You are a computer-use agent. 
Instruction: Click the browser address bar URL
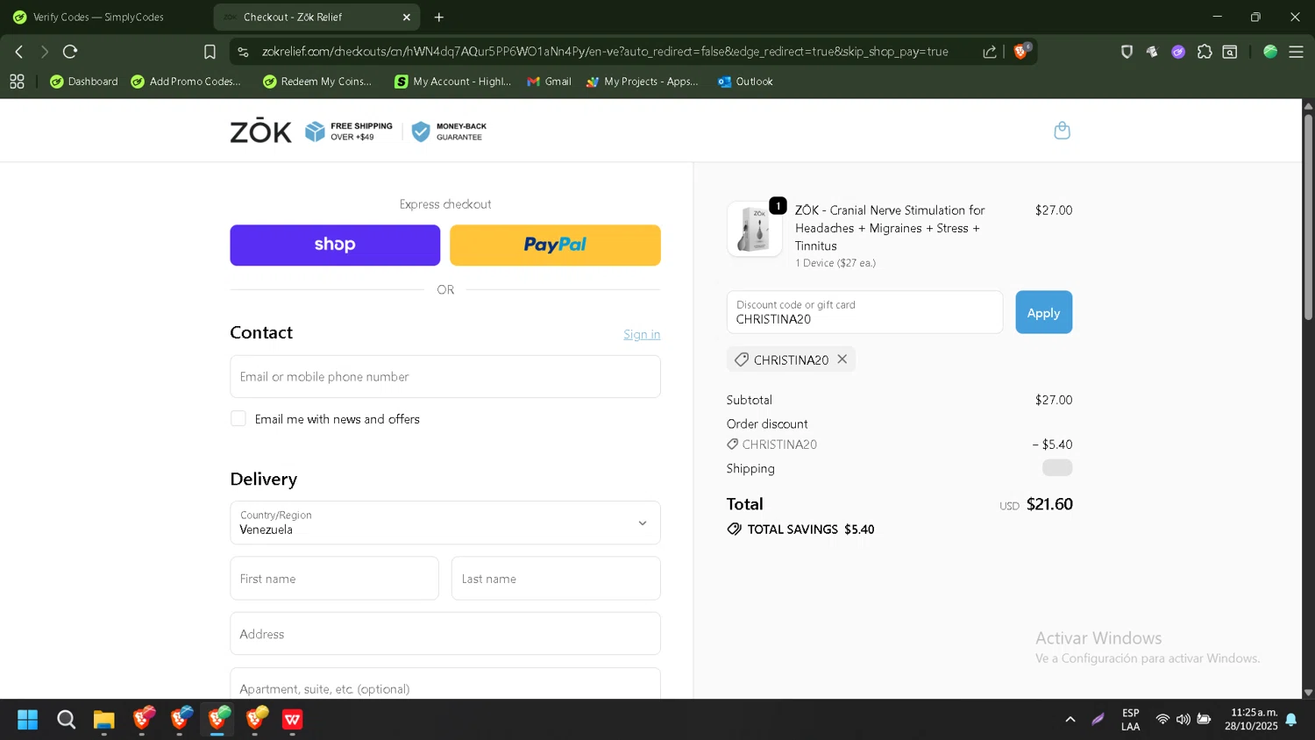pyautogui.click(x=605, y=52)
